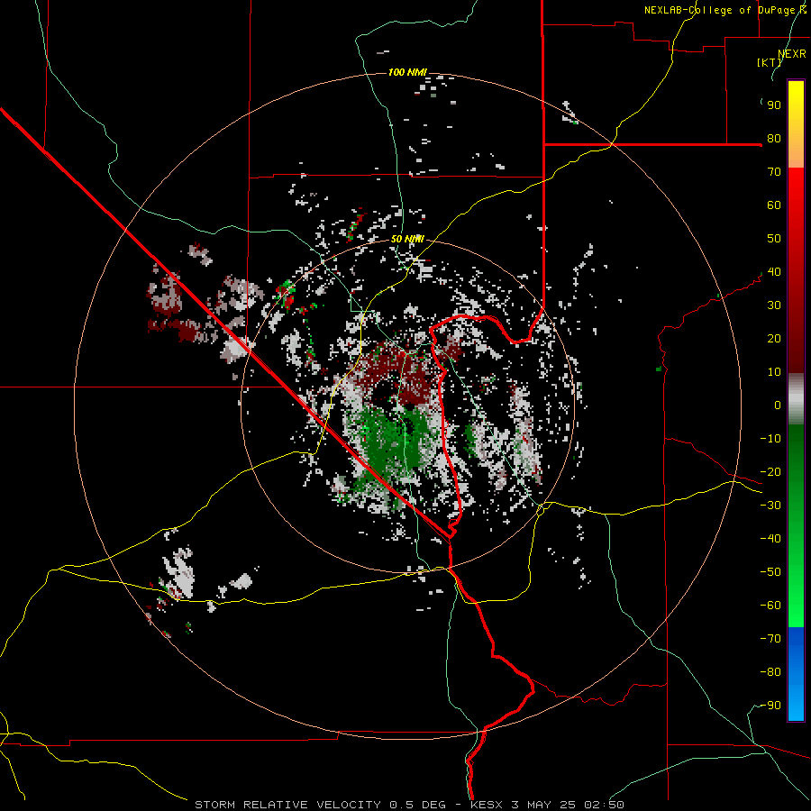The width and height of the screenshot is (811, 811).
Task: Click the blue bottom segment of the color bar
Action: (796, 674)
